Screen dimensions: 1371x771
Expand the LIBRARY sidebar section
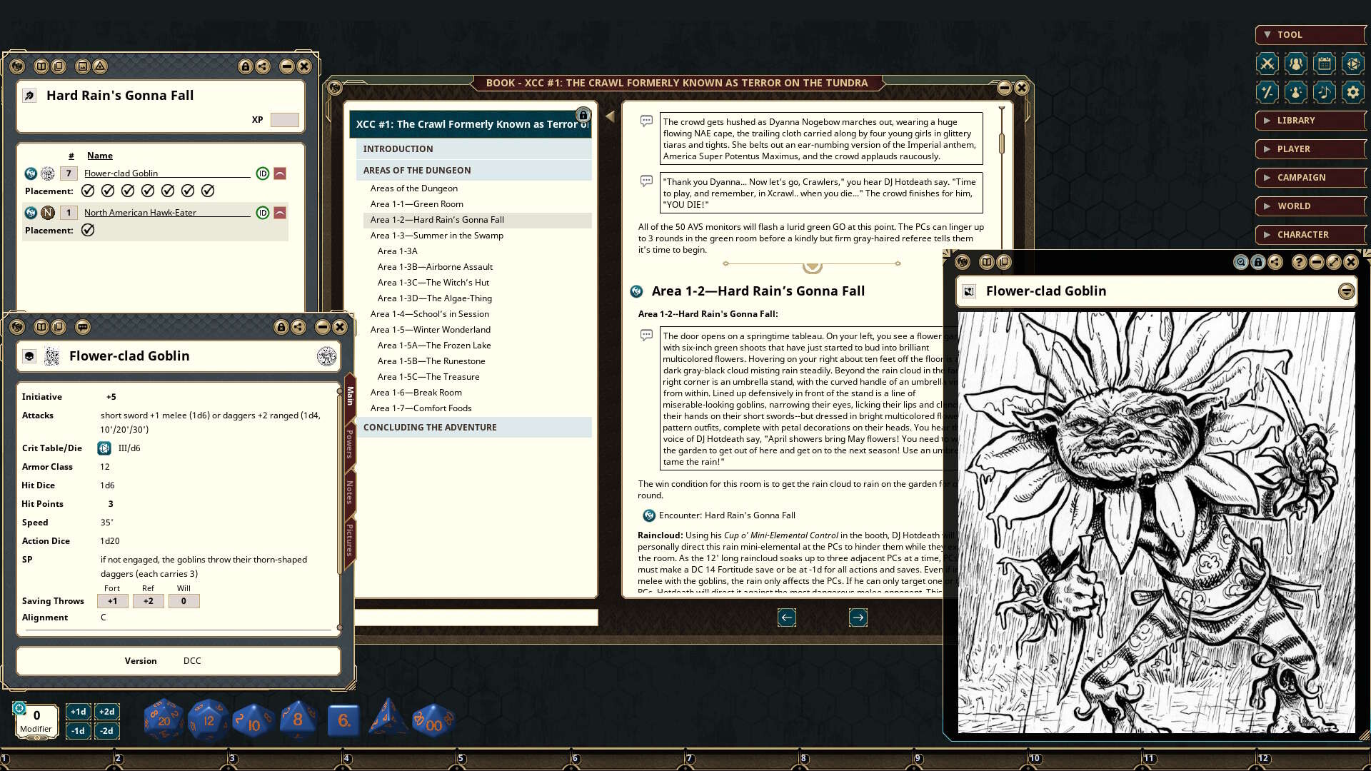1310,120
